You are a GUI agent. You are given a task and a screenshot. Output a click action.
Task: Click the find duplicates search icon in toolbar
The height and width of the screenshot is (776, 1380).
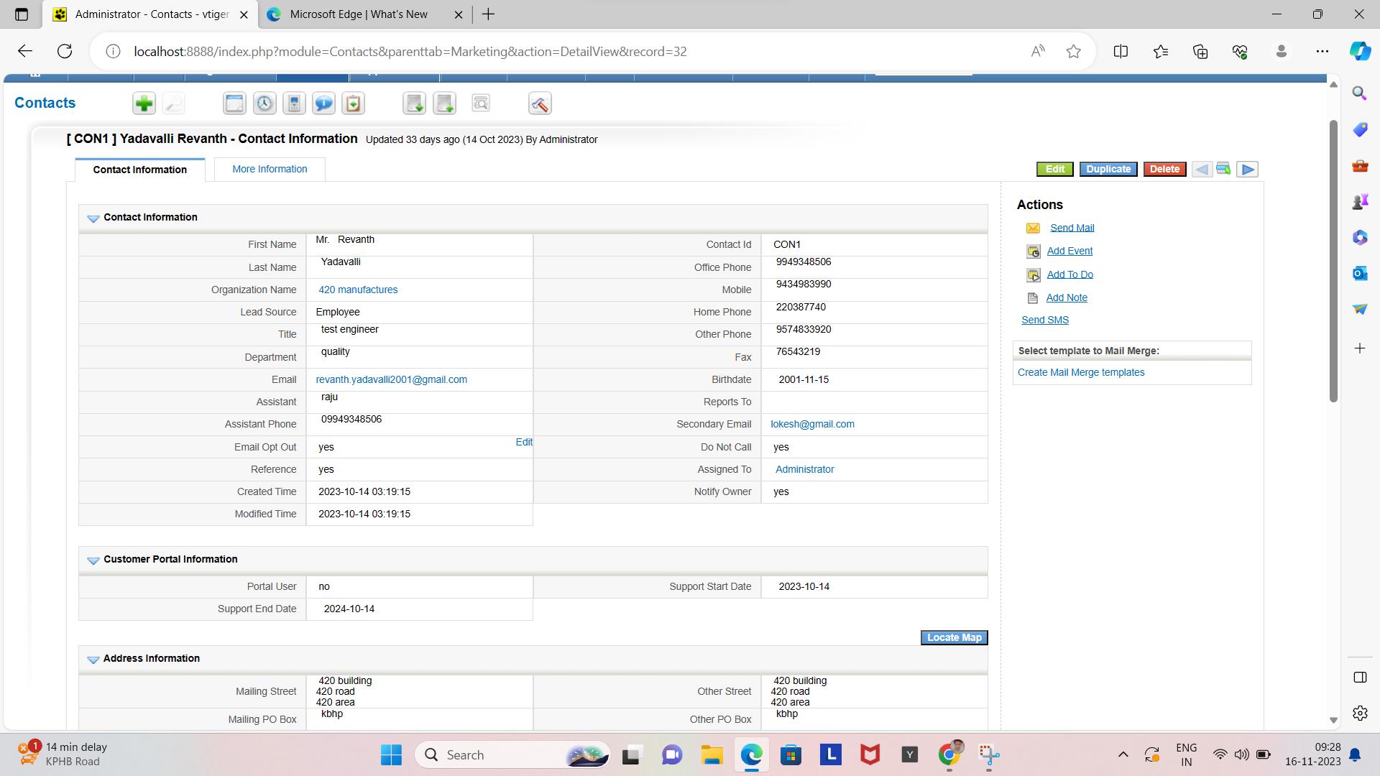(480, 103)
